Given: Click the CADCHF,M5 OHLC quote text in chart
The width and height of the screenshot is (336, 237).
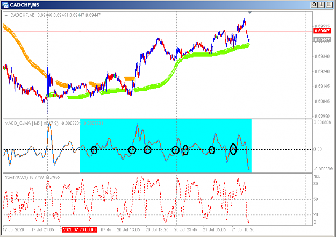Looking at the screenshot, I should (55, 15).
